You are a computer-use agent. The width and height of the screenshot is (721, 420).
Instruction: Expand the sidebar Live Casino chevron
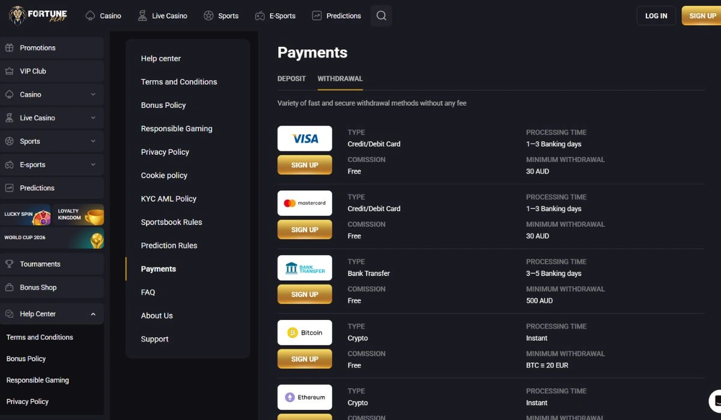click(x=93, y=118)
